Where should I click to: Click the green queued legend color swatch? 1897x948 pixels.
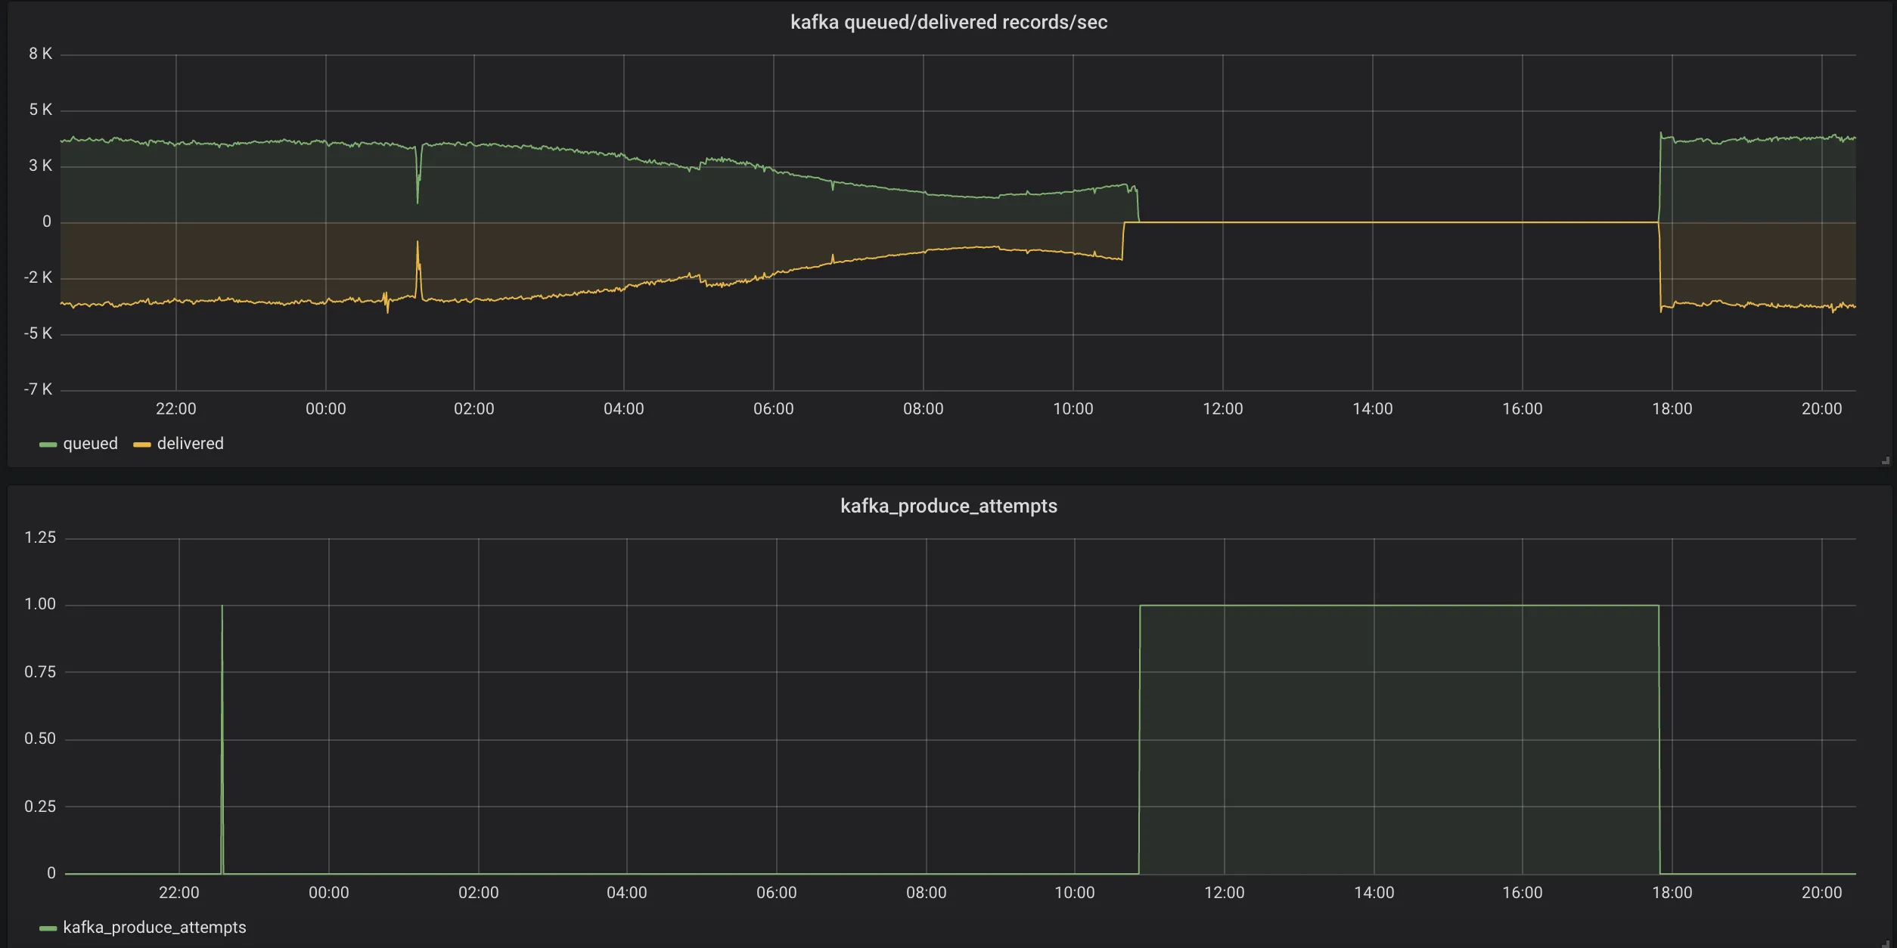[x=48, y=445]
